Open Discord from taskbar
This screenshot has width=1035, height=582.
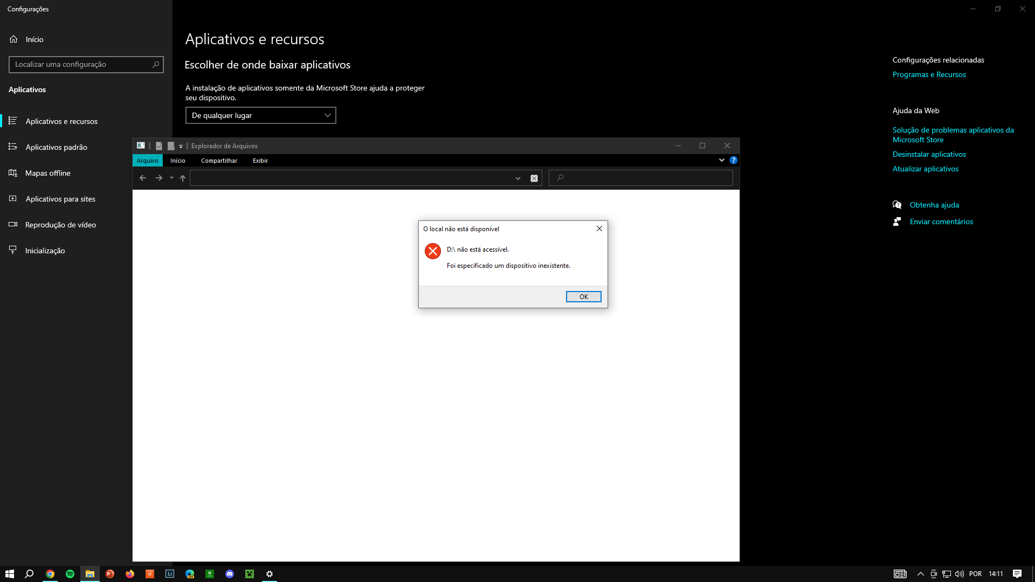pyautogui.click(x=230, y=574)
